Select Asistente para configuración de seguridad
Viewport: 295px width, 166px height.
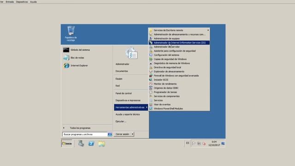(x=179, y=51)
